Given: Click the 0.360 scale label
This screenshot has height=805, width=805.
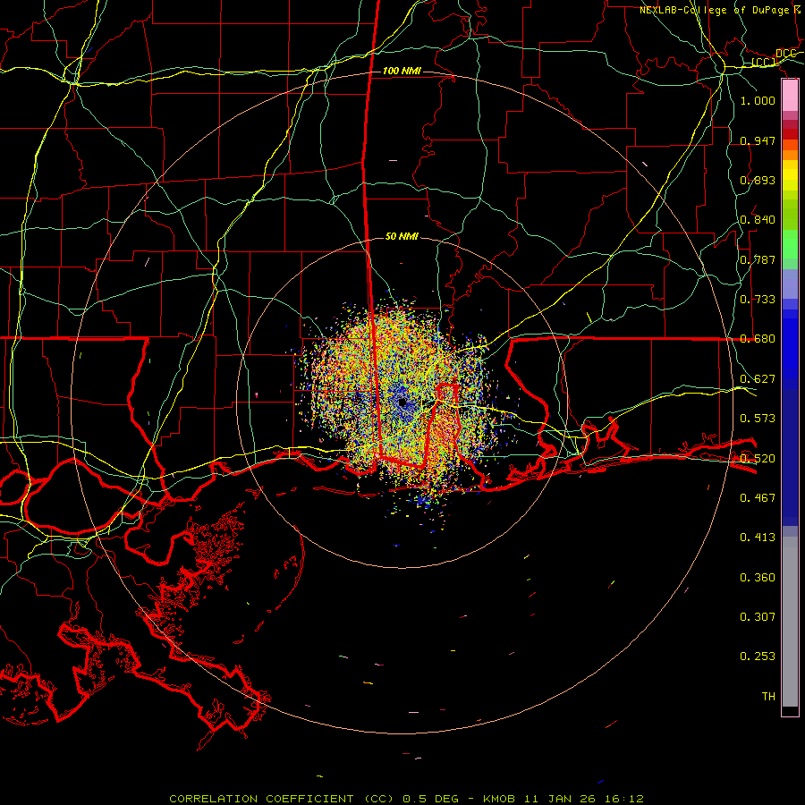Looking at the screenshot, I should click(758, 578).
